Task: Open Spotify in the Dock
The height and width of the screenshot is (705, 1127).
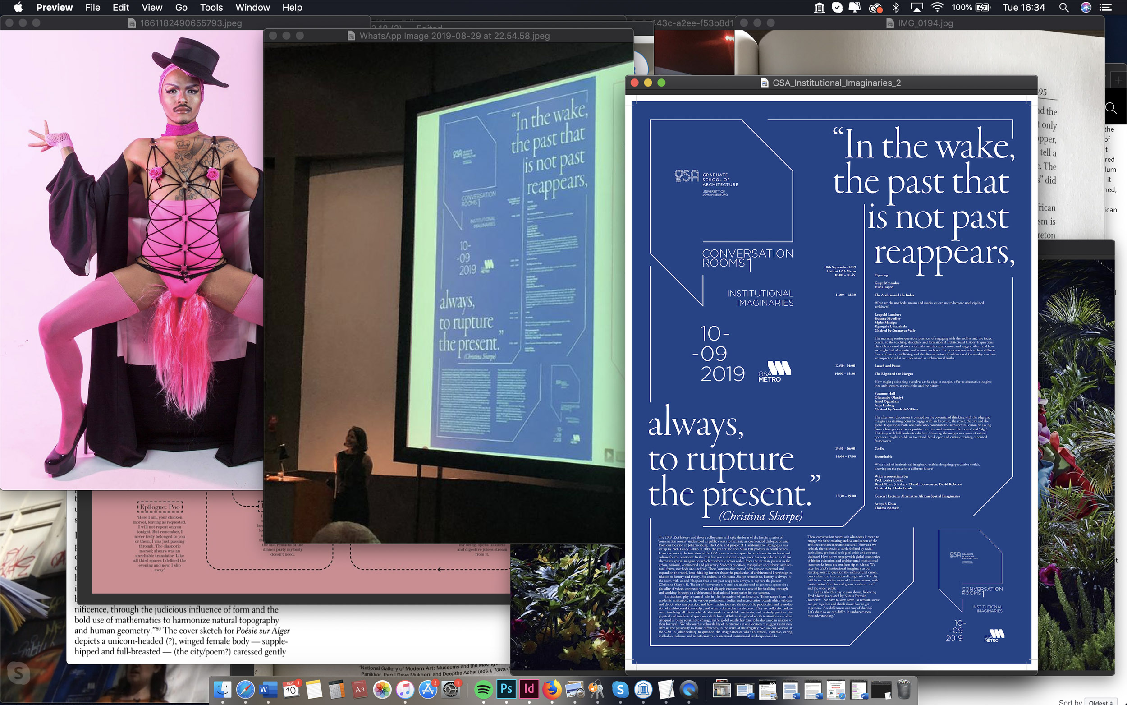Action: point(483,689)
